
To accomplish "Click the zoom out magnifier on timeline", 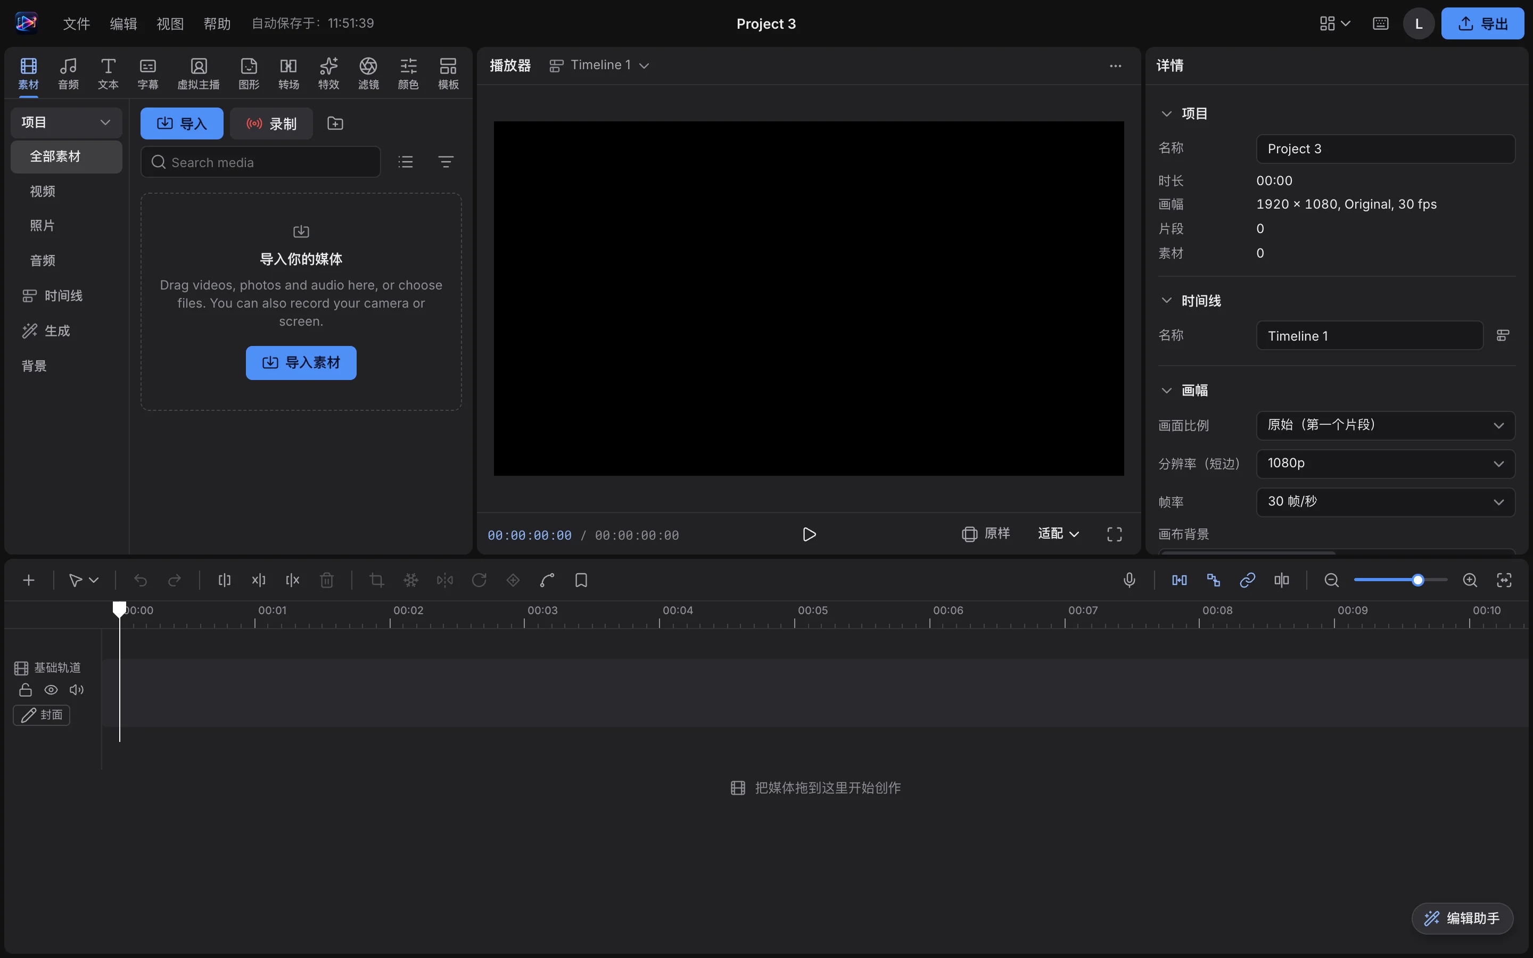I will [x=1332, y=580].
